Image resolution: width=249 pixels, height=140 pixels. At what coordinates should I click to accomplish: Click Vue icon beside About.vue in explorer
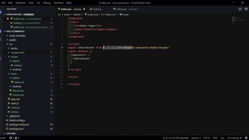coord(11,91)
